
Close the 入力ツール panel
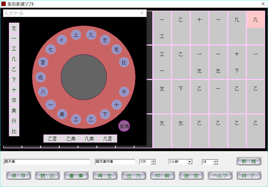point(142,13)
